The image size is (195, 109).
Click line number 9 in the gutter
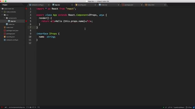tap(30, 34)
